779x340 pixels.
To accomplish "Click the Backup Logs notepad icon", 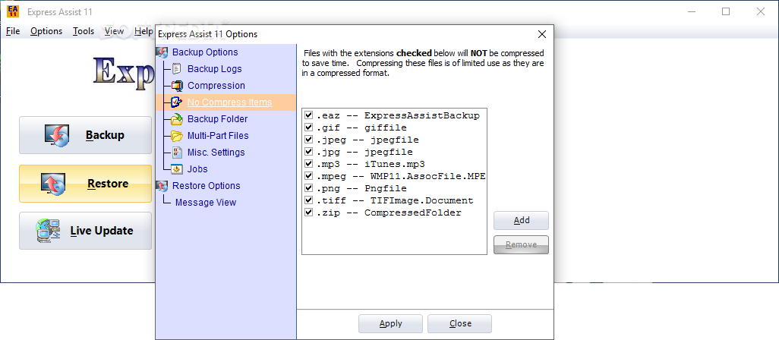I will point(177,69).
